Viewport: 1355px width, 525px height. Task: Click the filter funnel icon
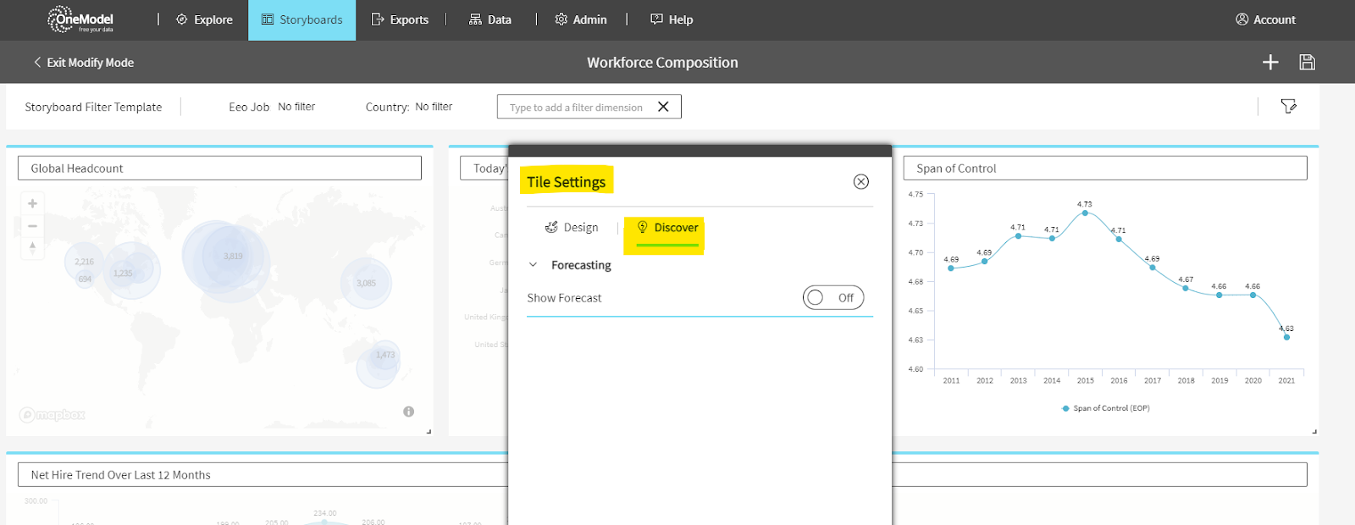[1288, 106]
